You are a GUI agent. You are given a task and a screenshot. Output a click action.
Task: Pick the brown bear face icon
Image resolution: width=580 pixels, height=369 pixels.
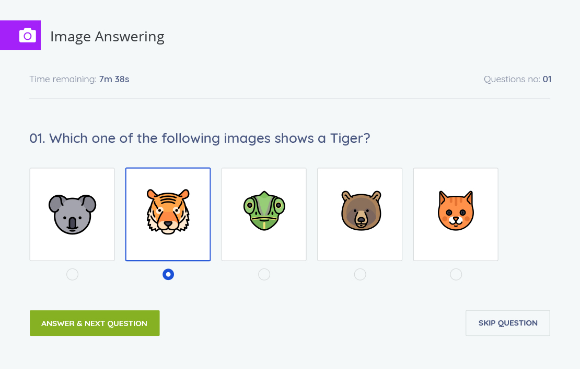(x=361, y=211)
